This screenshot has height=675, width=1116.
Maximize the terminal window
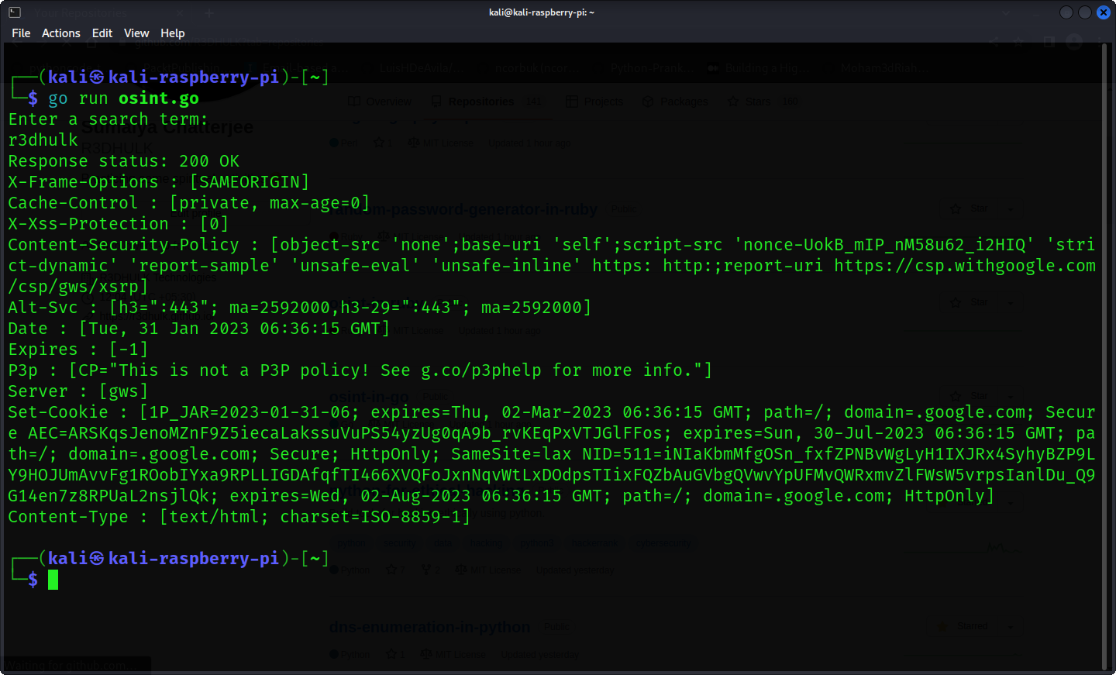(1085, 12)
